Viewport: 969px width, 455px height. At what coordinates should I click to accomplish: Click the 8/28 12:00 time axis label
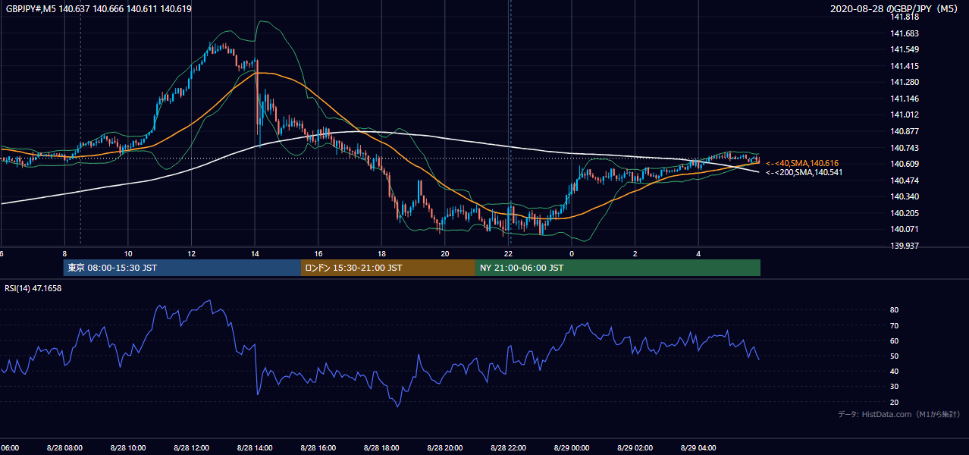point(191,448)
